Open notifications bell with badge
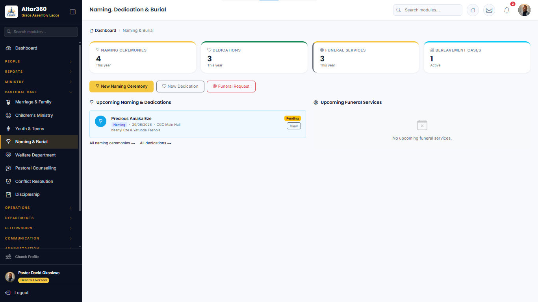 [x=507, y=10]
